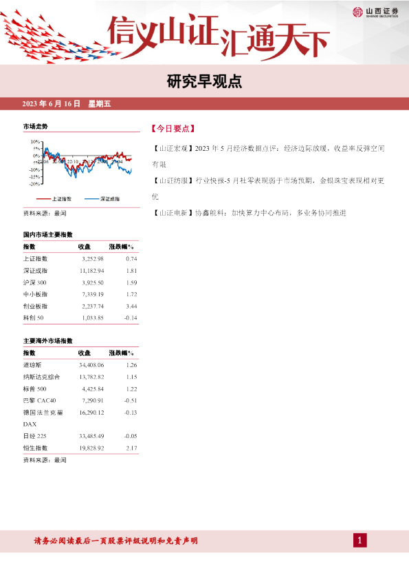Click the 科创50 index row
Screen dimensions: 409x580
[x=80, y=318]
